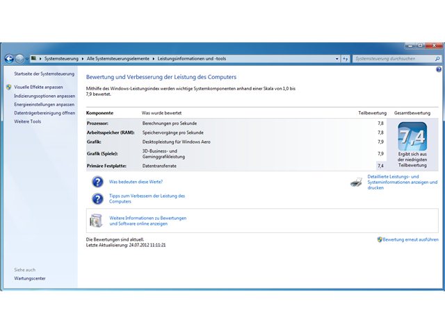Viewport: 445px width, 333px height.
Task: Click question icon beside Was bedeuten diese Werte
Action: (x=97, y=182)
